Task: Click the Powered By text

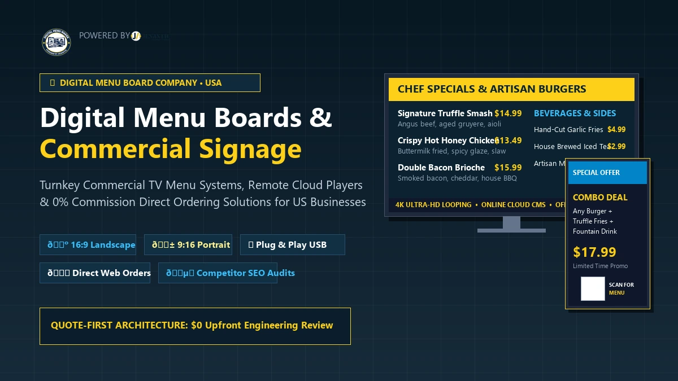Action: (x=105, y=36)
